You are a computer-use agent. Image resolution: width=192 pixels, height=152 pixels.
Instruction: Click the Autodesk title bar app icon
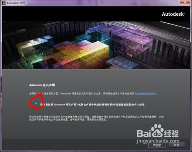4,3
